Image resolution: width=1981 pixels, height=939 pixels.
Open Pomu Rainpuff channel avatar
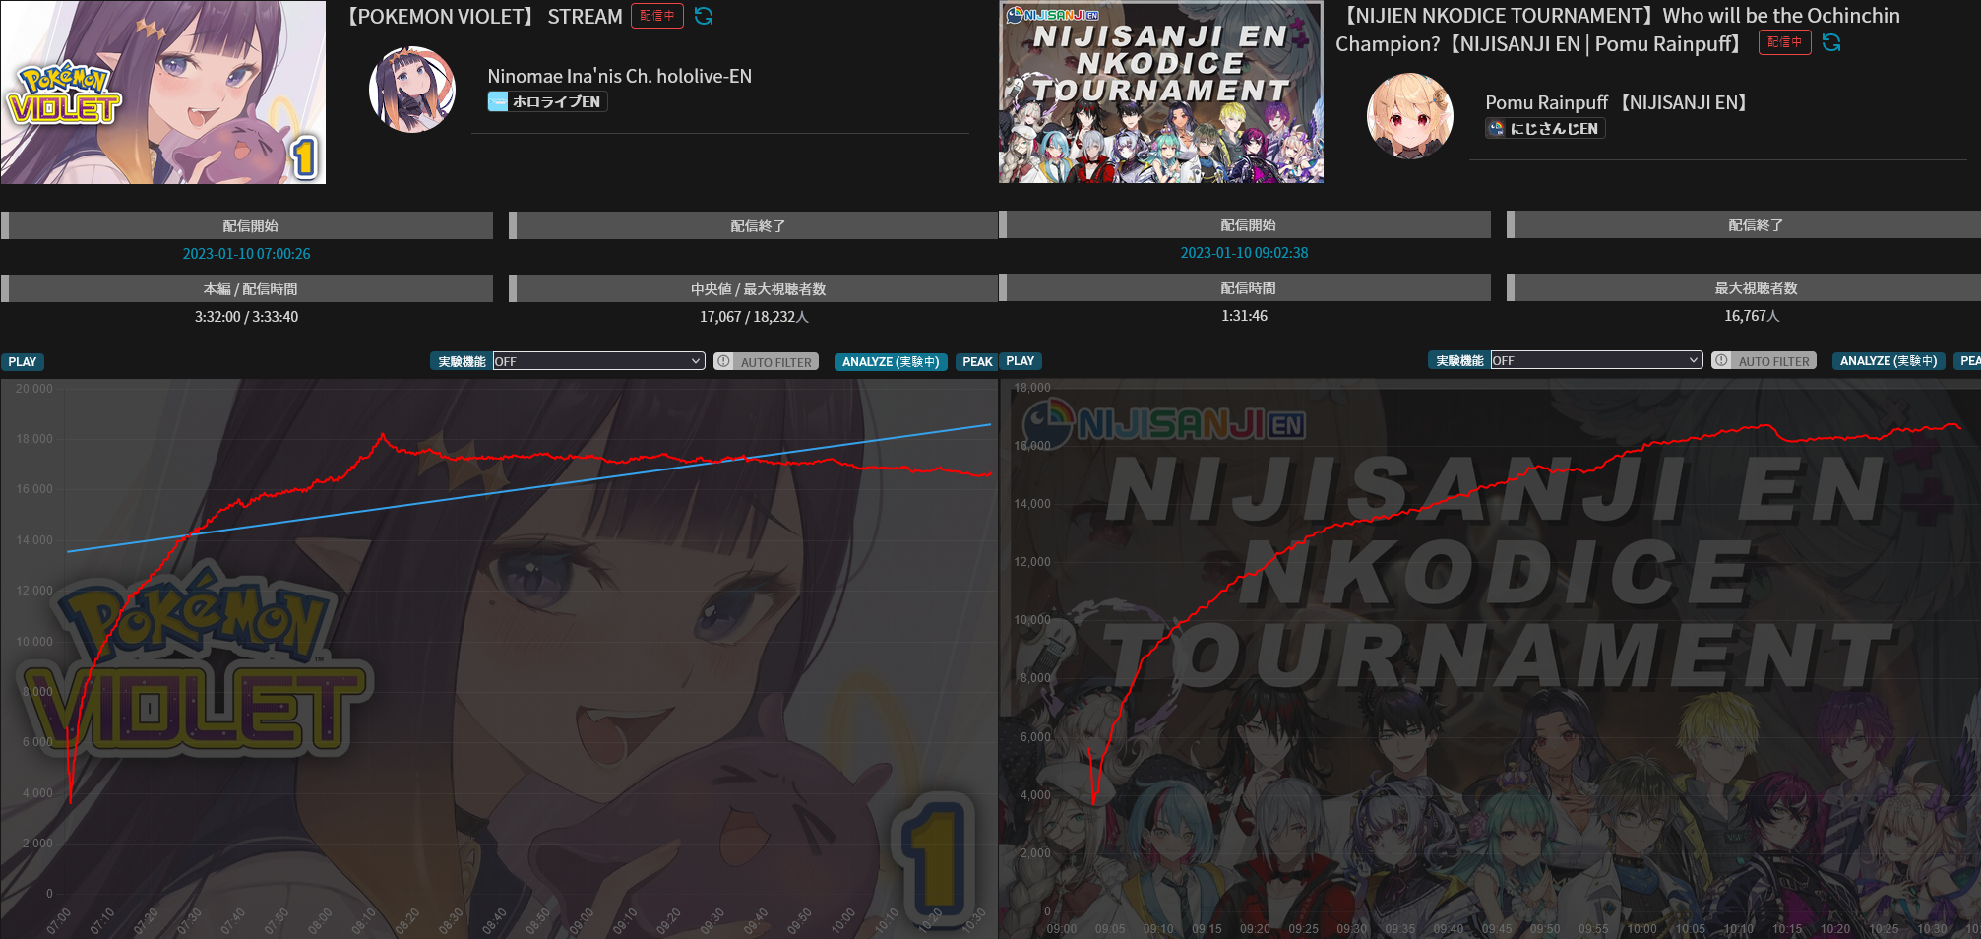pyautogui.click(x=1410, y=116)
